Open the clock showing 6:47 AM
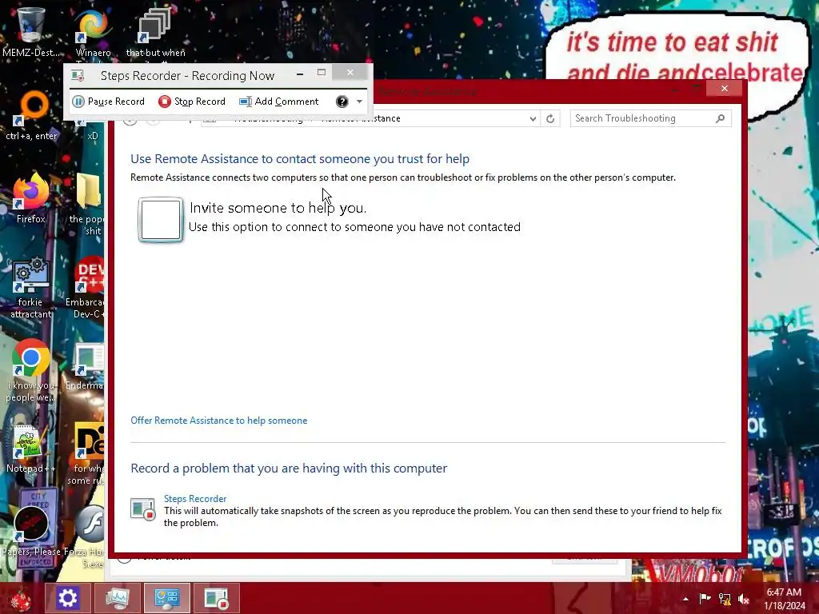 tap(785, 599)
